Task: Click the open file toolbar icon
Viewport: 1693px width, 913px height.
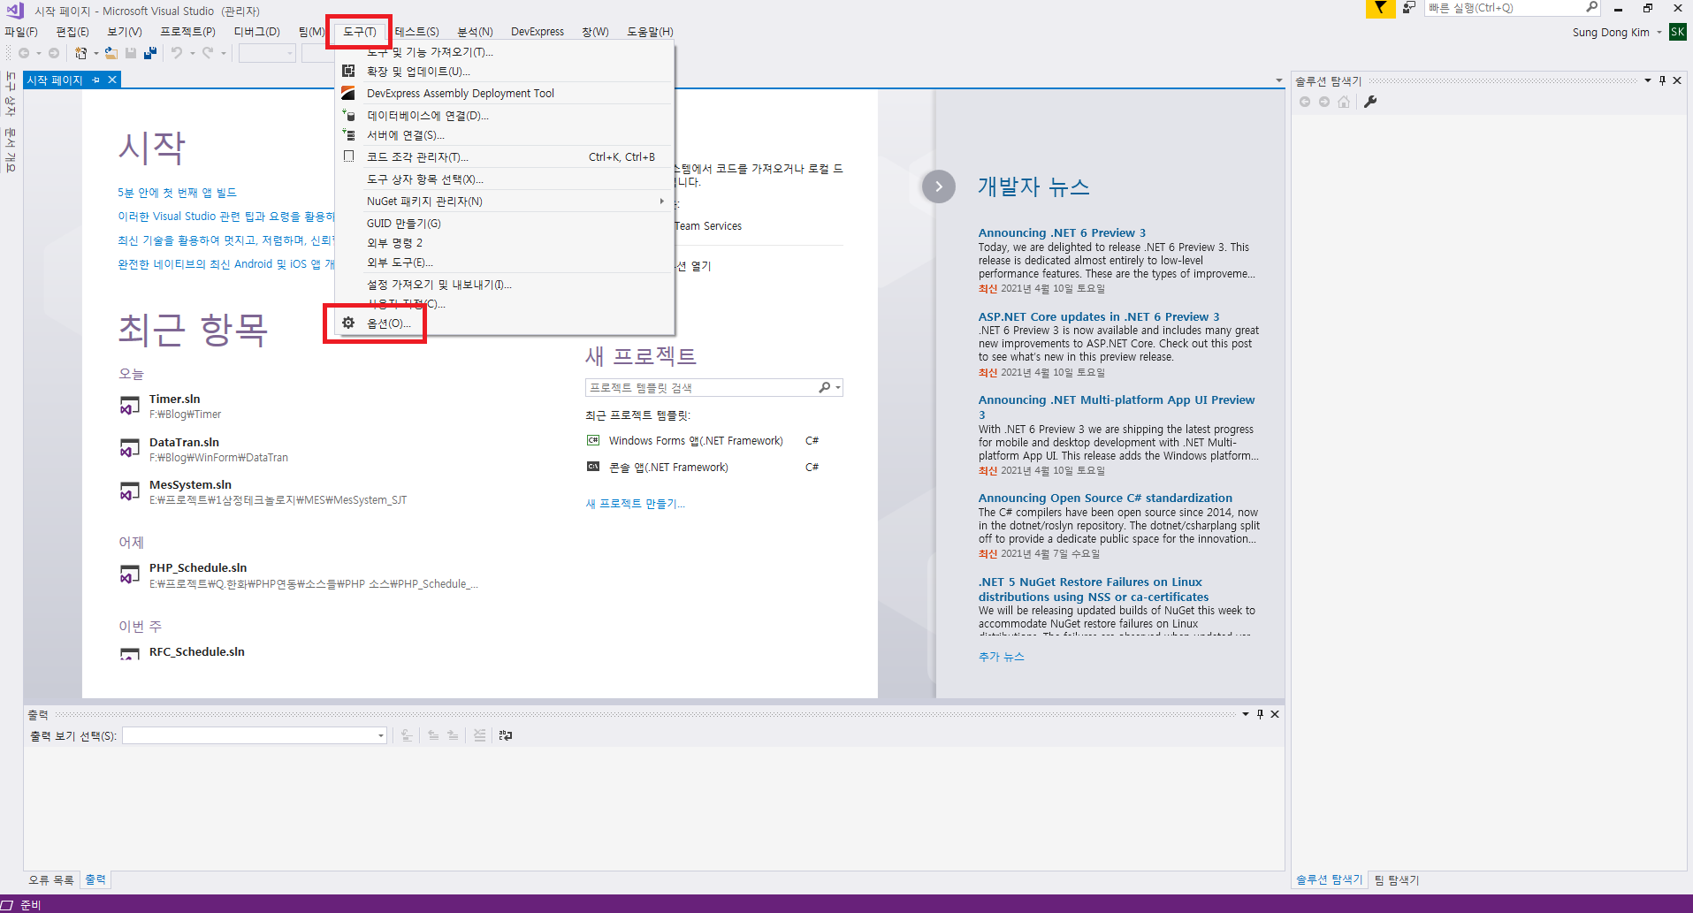Action: (x=111, y=53)
